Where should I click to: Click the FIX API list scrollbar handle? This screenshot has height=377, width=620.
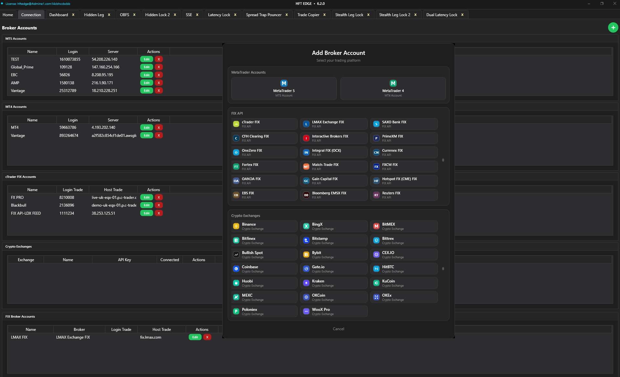coord(443,160)
